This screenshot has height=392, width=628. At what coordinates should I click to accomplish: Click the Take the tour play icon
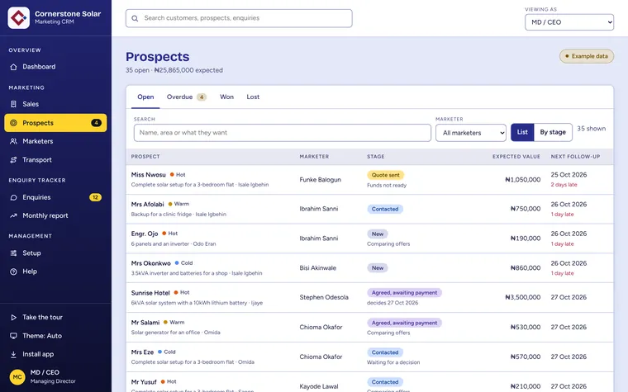(13, 317)
